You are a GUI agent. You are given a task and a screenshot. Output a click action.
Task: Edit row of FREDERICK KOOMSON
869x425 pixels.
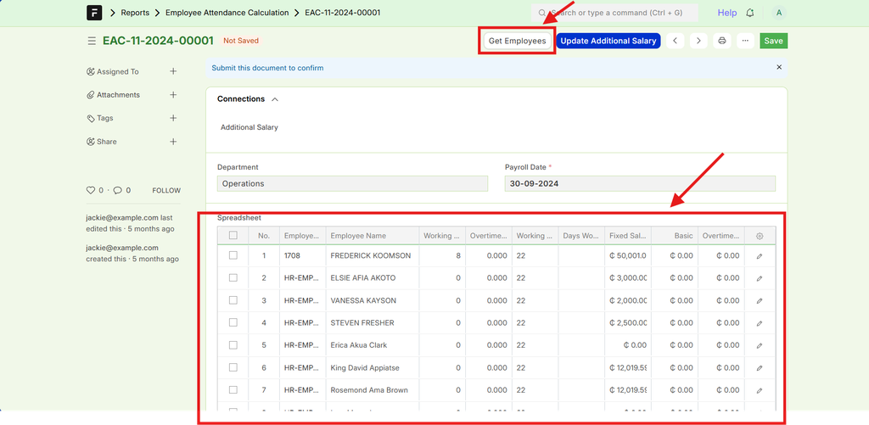coord(760,256)
